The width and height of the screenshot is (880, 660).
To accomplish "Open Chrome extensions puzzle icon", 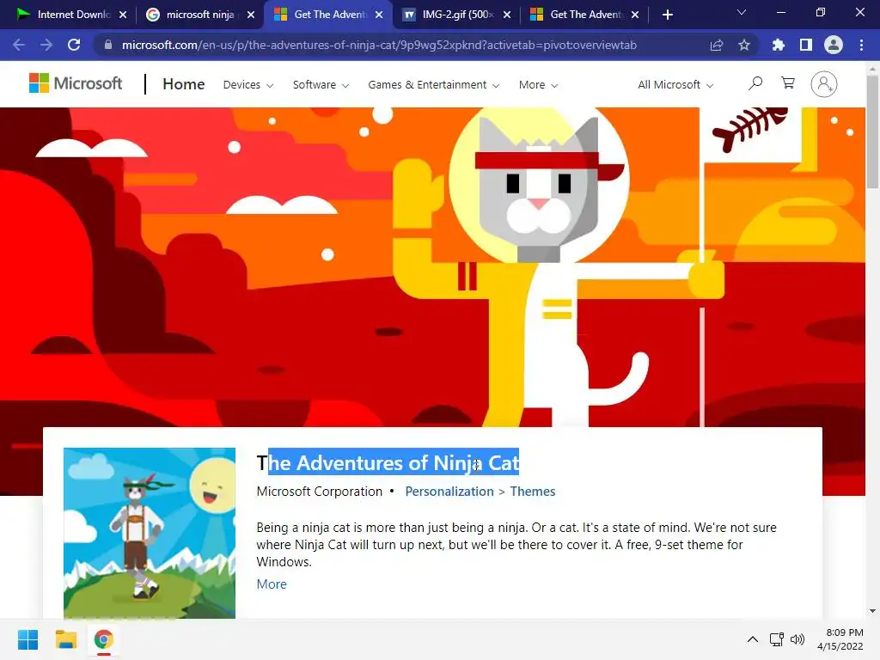I will 779,45.
